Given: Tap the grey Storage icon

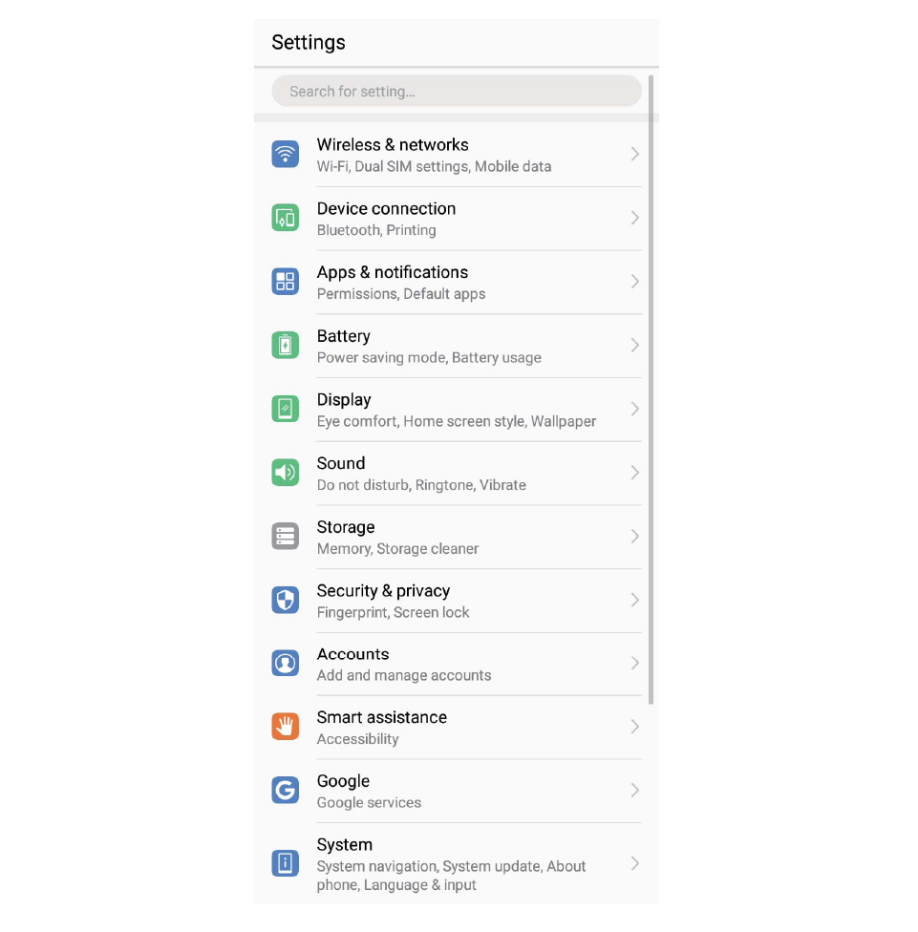Looking at the screenshot, I should [285, 536].
